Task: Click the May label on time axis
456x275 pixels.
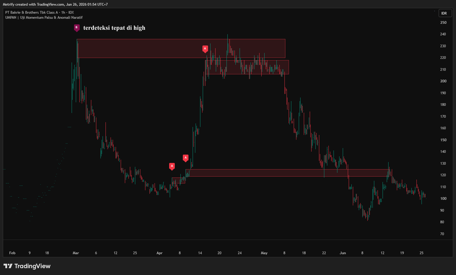Action: [264, 253]
